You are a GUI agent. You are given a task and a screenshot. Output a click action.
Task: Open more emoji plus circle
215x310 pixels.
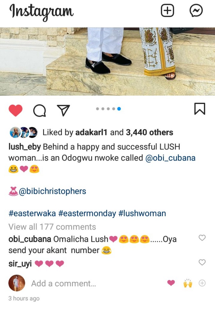tap(202, 283)
